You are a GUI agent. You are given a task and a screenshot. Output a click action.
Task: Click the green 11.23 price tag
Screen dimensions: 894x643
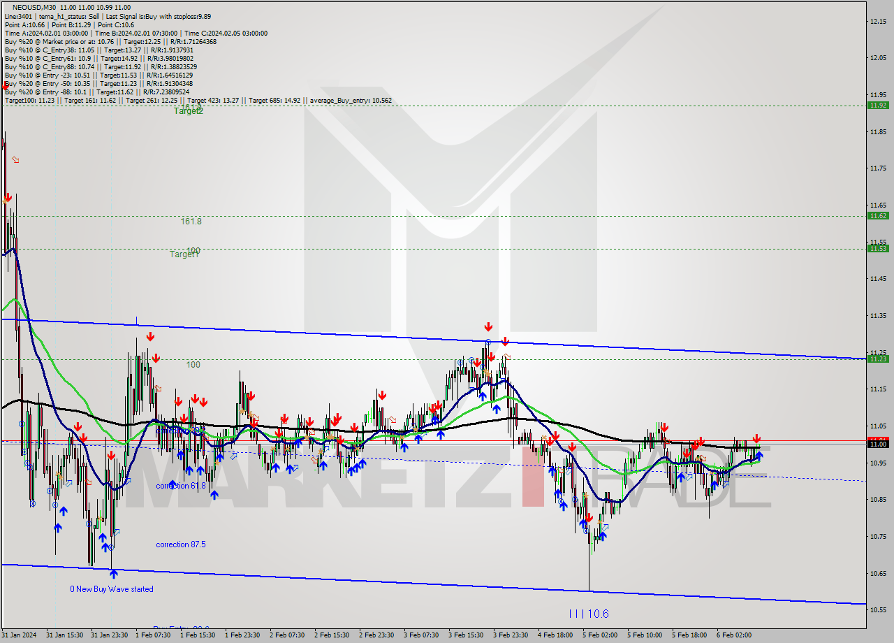point(878,359)
